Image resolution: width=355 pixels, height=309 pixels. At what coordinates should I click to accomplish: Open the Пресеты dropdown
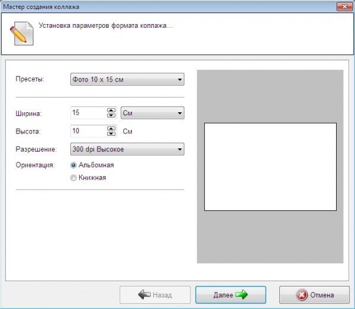click(127, 79)
